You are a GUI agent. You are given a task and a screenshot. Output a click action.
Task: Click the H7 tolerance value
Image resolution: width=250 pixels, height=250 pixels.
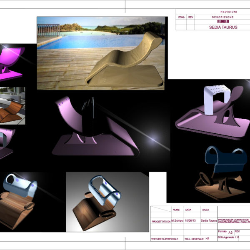[207, 239]
